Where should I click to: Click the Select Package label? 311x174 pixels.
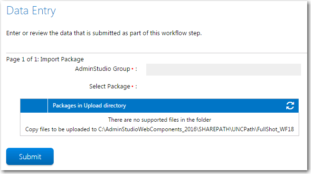coord(110,87)
